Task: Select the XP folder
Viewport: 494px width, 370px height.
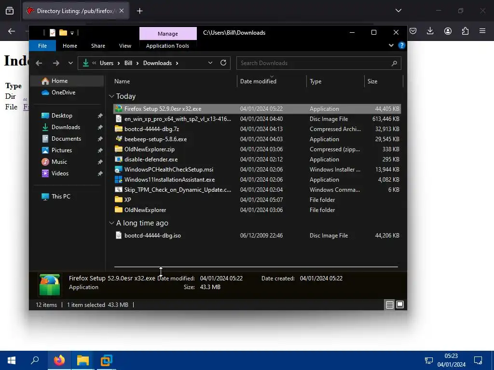Action: (257, 200)
